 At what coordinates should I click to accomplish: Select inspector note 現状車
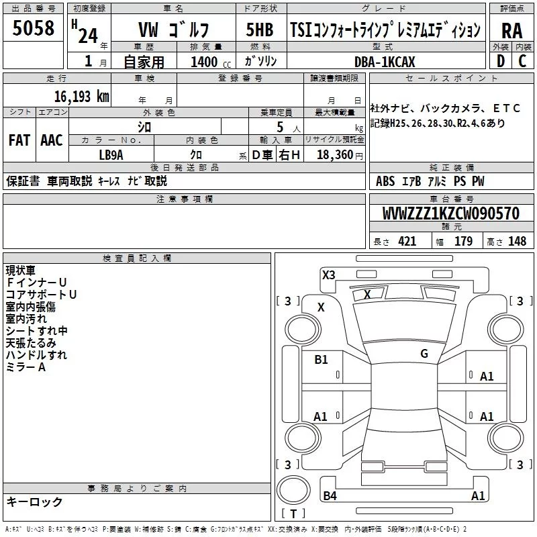pyautogui.click(x=21, y=271)
